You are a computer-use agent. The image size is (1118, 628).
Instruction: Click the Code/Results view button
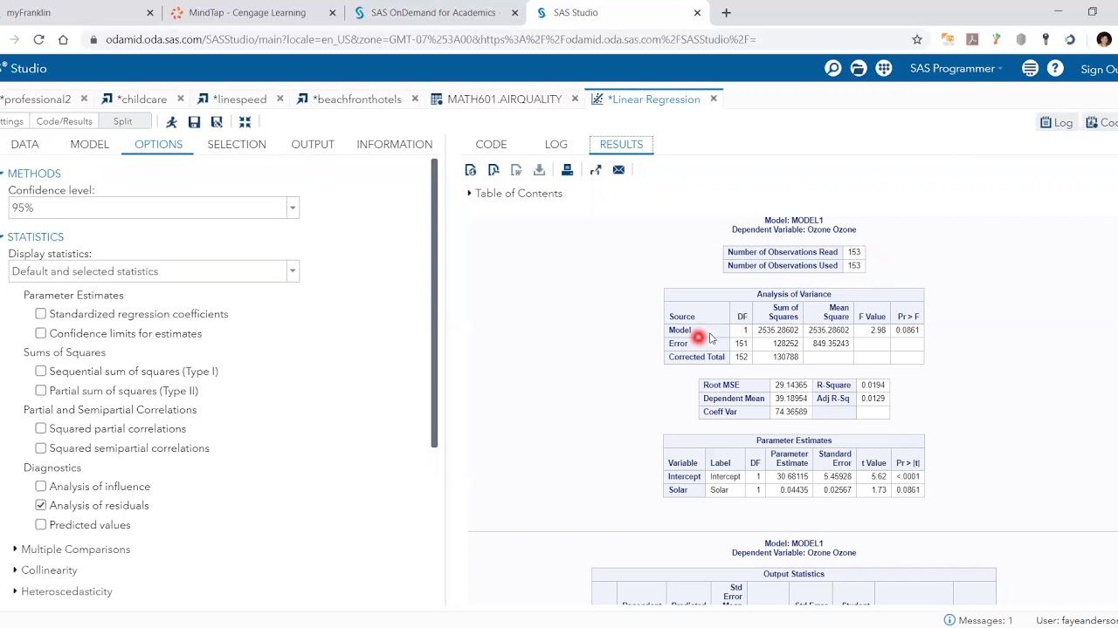[64, 122]
